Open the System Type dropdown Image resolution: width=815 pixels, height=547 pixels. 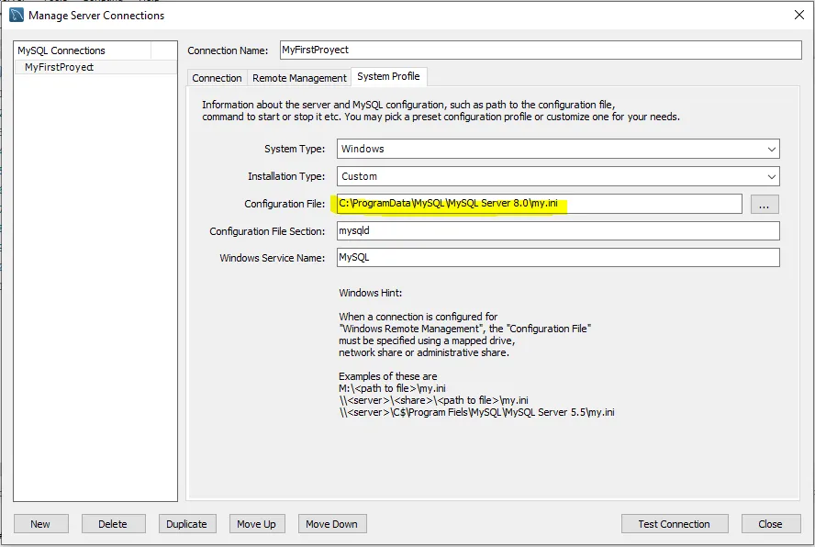[x=558, y=149]
